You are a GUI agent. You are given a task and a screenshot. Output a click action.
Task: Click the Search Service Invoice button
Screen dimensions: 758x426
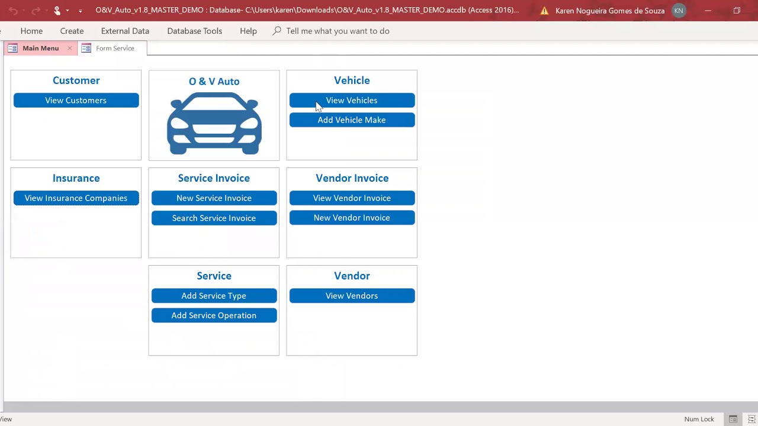(214, 218)
